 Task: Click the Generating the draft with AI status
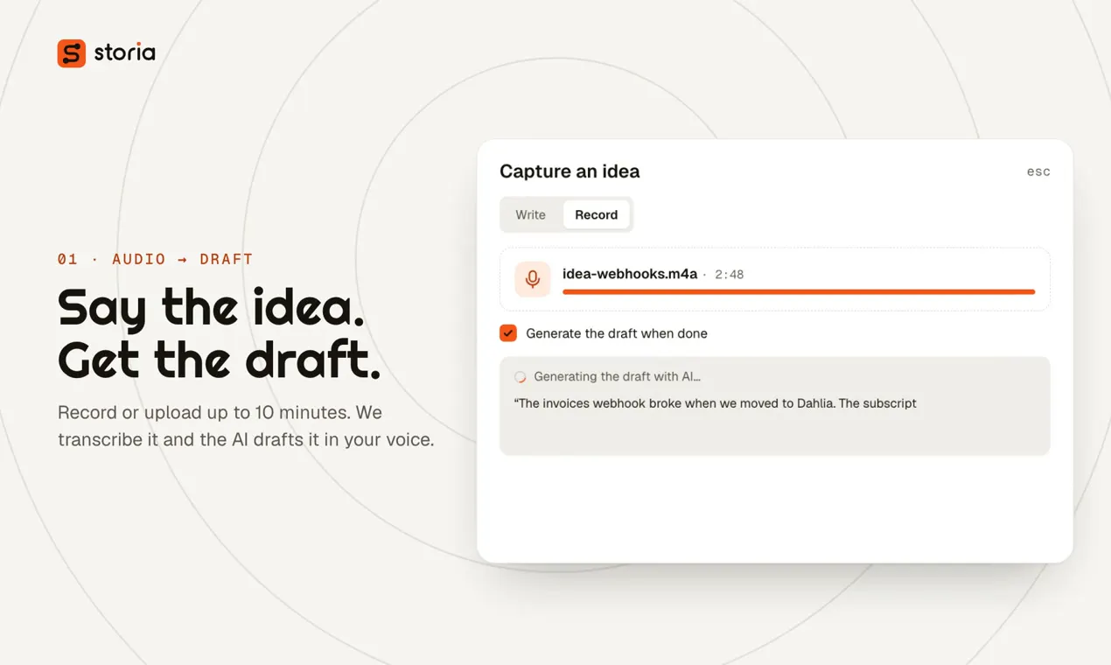[x=618, y=377]
